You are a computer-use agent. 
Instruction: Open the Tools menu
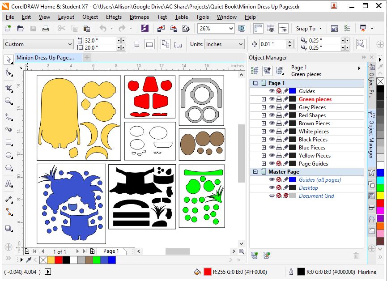pos(202,17)
